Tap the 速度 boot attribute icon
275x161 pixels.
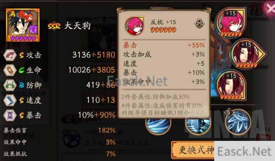[10, 100]
